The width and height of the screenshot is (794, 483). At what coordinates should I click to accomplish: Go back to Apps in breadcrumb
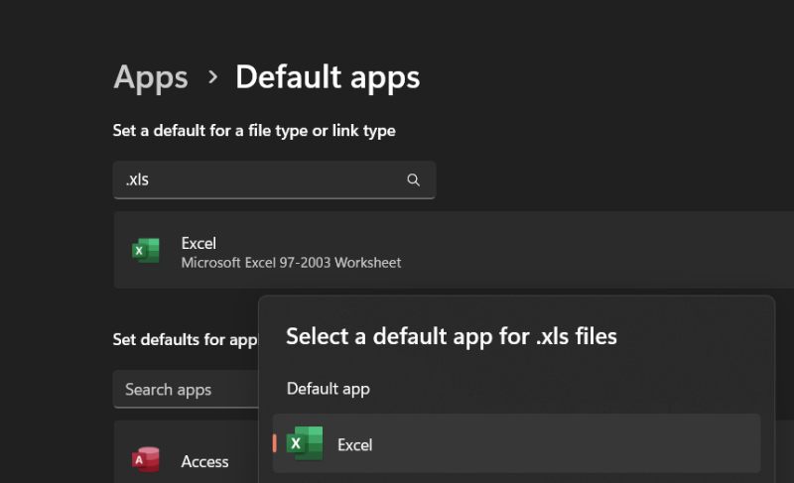[x=151, y=78]
